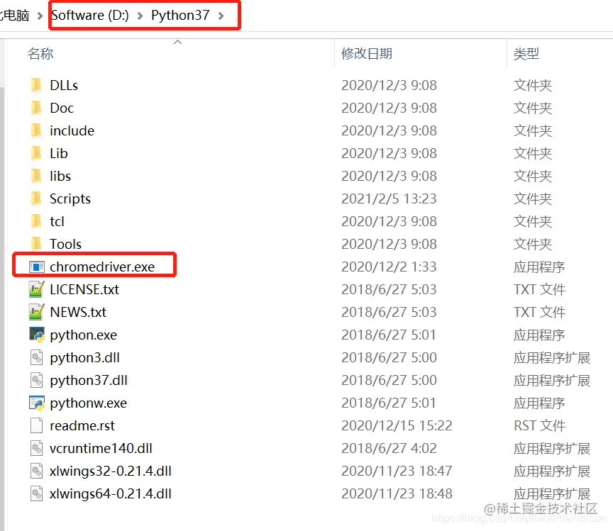Select the Tools folder name
The width and height of the screenshot is (613, 531).
coord(66,244)
